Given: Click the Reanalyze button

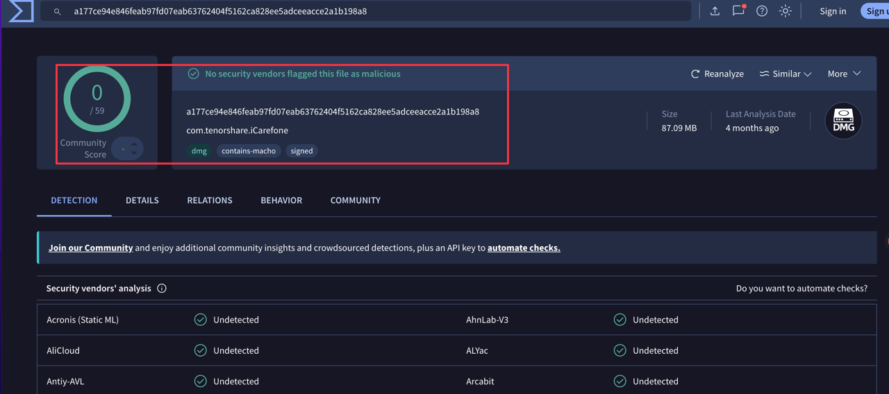Looking at the screenshot, I should pyautogui.click(x=717, y=74).
